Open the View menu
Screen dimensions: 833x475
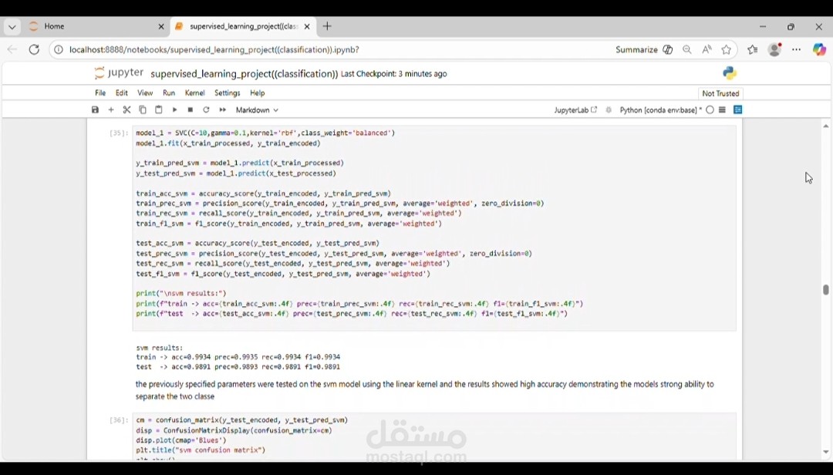tap(145, 93)
